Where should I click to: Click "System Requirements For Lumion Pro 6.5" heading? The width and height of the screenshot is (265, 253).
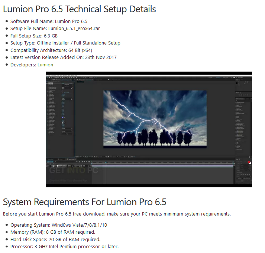coord(85,202)
